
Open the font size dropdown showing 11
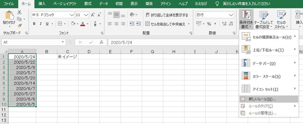(x=86, y=15)
